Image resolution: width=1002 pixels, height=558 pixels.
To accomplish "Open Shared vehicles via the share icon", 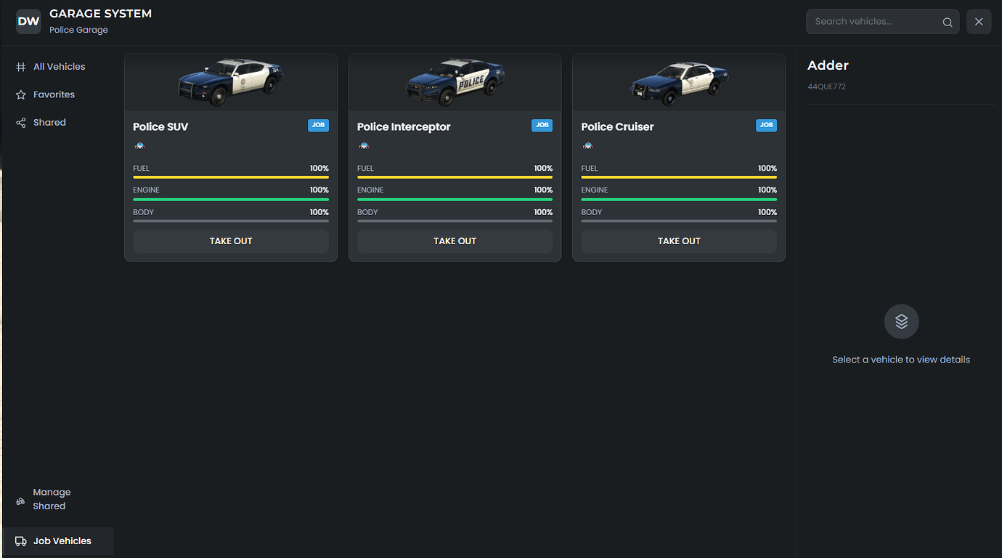I will pos(20,122).
